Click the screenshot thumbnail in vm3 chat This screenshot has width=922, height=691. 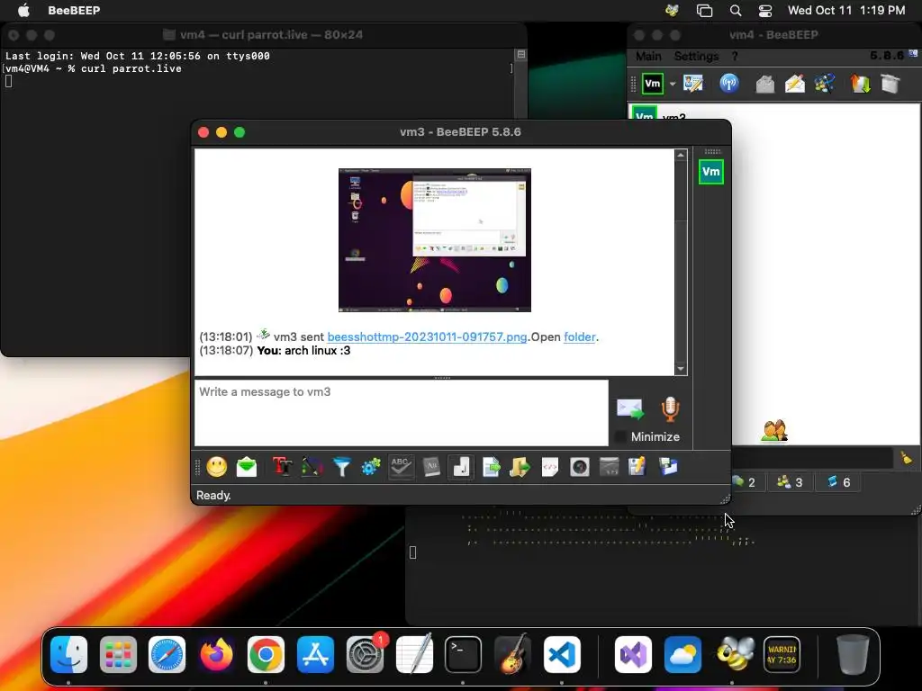point(435,239)
